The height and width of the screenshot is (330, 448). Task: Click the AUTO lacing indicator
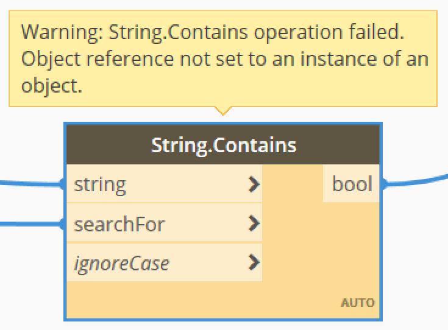(x=358, y=302)
